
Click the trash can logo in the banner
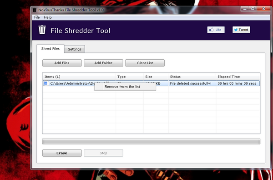[42, 30]
